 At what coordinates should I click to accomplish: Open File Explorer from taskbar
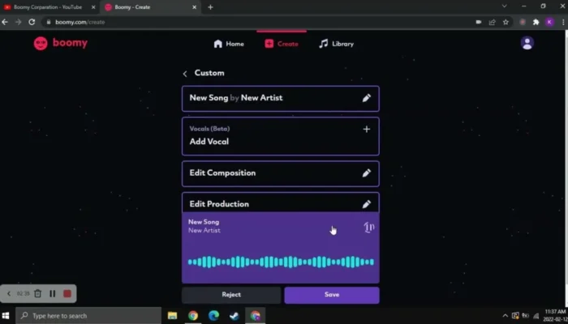click(x=172, y=316)
